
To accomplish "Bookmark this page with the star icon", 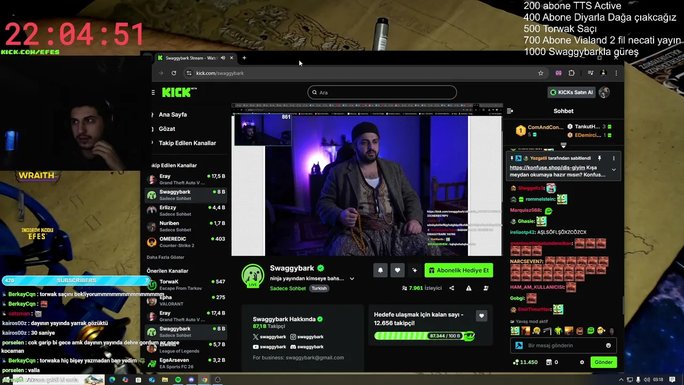I will click(541, 73).
